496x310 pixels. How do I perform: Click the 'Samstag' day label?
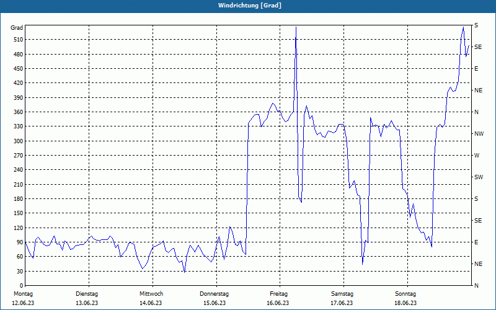[342, 294]
